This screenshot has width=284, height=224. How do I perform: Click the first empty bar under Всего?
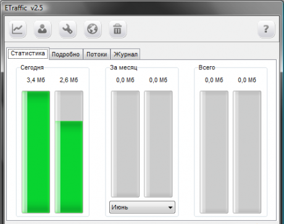point(214,152)
